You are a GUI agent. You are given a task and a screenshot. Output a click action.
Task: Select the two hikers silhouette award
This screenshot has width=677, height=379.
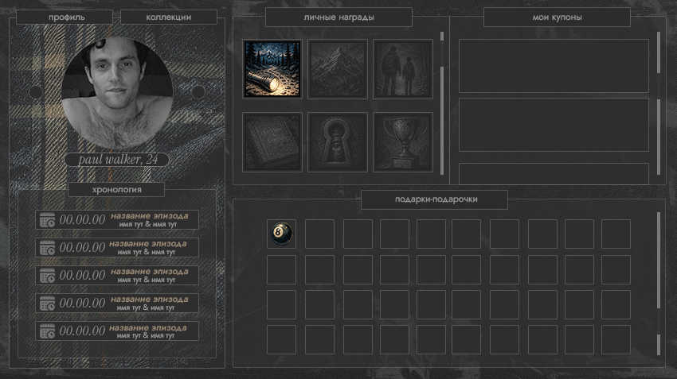pyautogui.click(x=403, y=69)
